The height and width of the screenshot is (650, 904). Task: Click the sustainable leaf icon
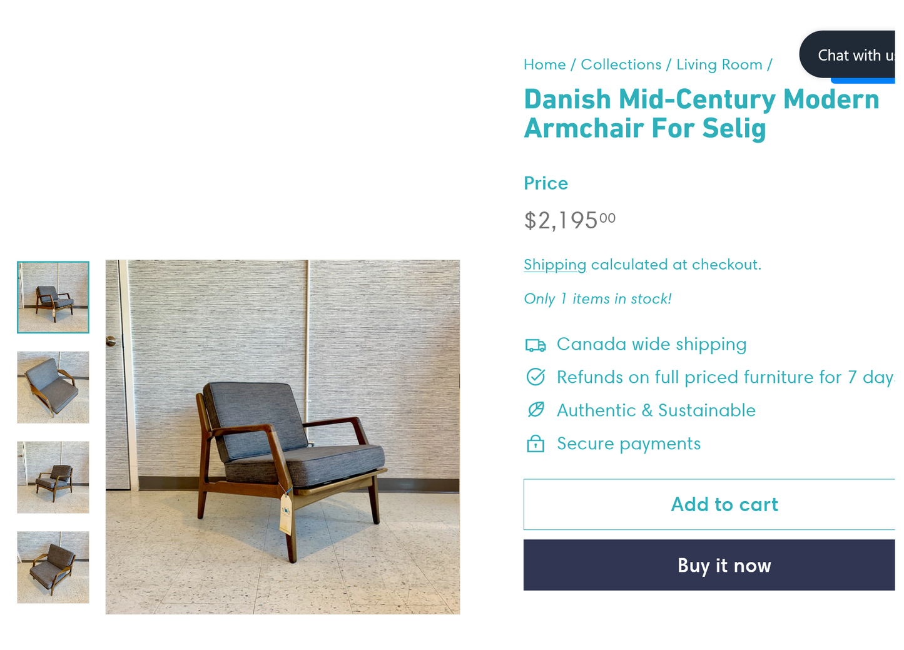[x=536, y=410]
